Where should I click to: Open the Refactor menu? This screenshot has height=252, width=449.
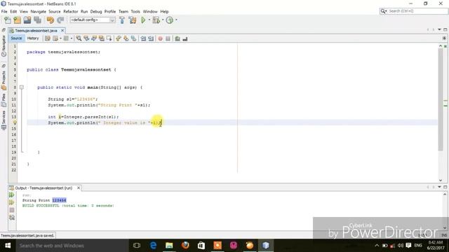tap(70, 11)
